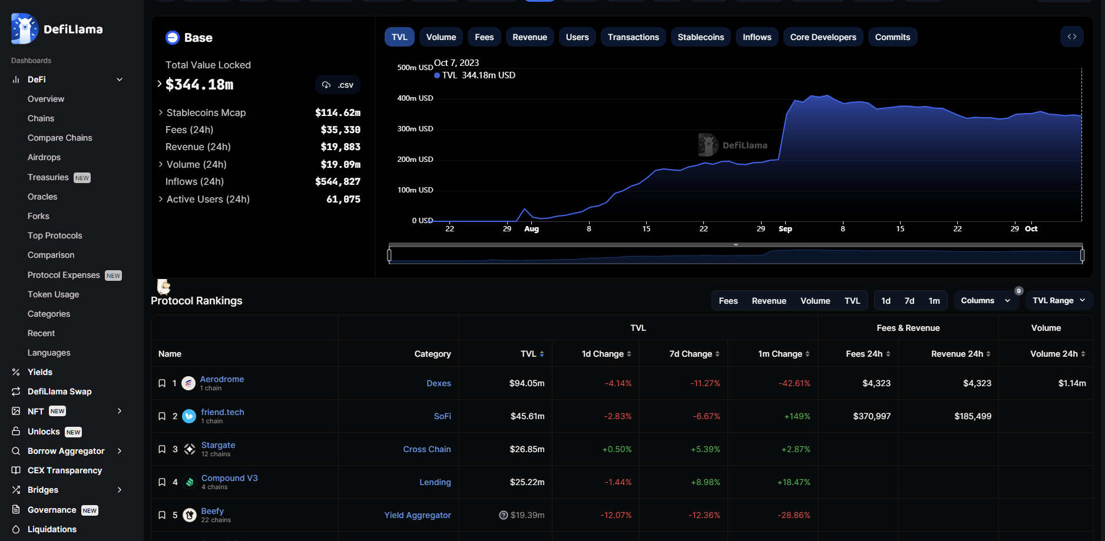Expand the Bridges sidebar section

pos(120,490)
